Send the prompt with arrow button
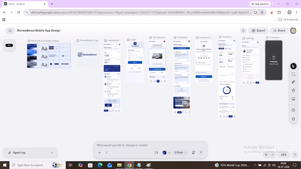The image size is (301, 169). point(201,153)
